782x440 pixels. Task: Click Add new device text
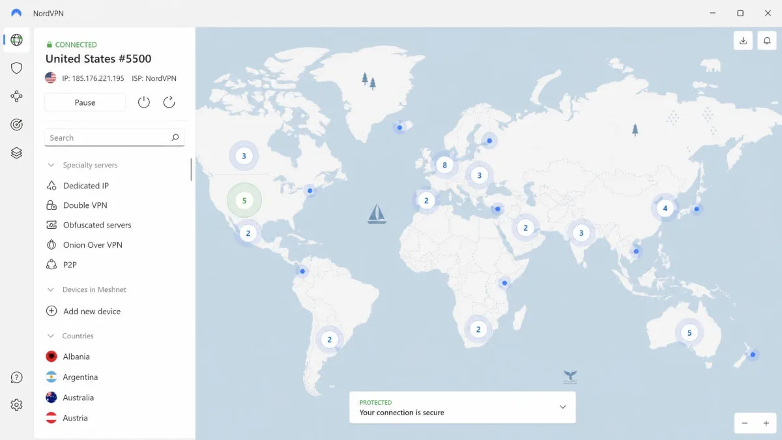[92, 312]
